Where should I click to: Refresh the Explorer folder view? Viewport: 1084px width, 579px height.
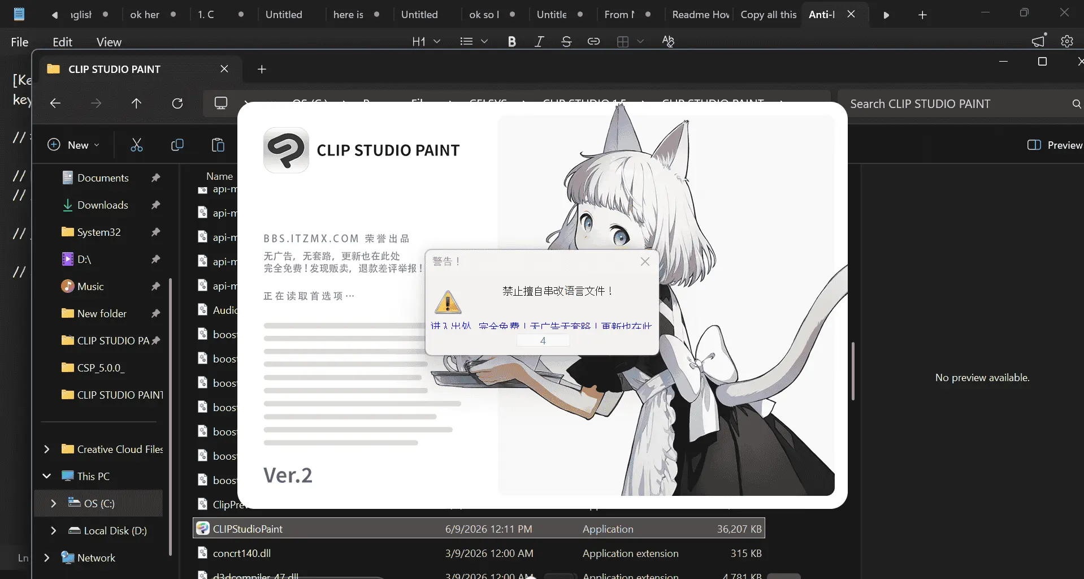coord(177,103)
